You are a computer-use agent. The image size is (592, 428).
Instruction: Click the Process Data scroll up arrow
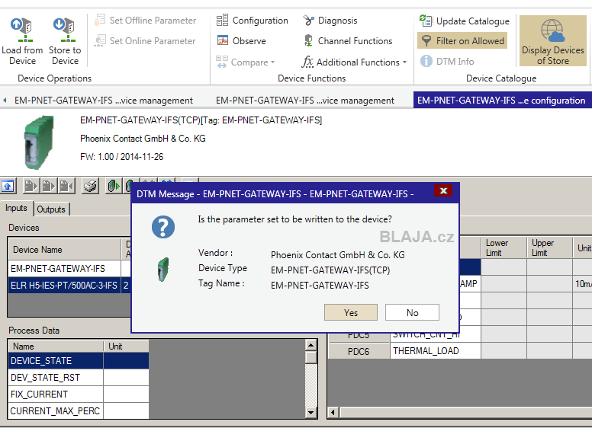(310, 345)
